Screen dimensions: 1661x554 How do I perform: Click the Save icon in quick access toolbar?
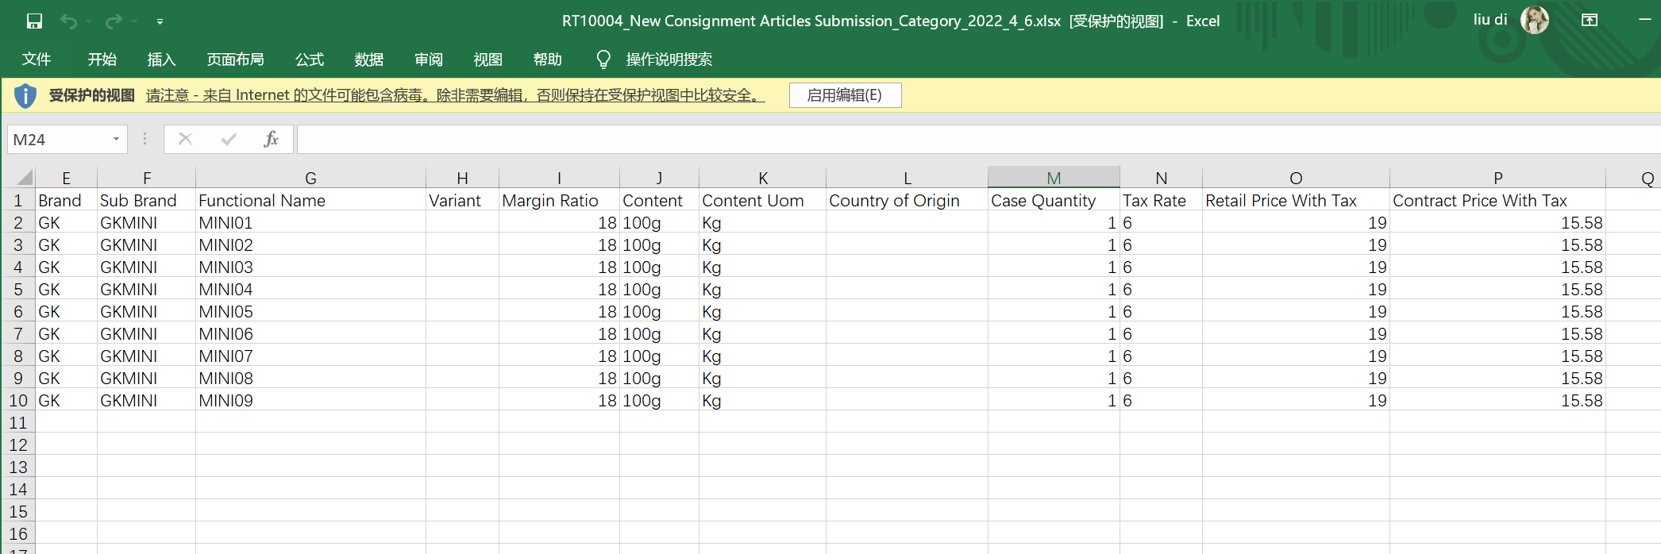34,21
